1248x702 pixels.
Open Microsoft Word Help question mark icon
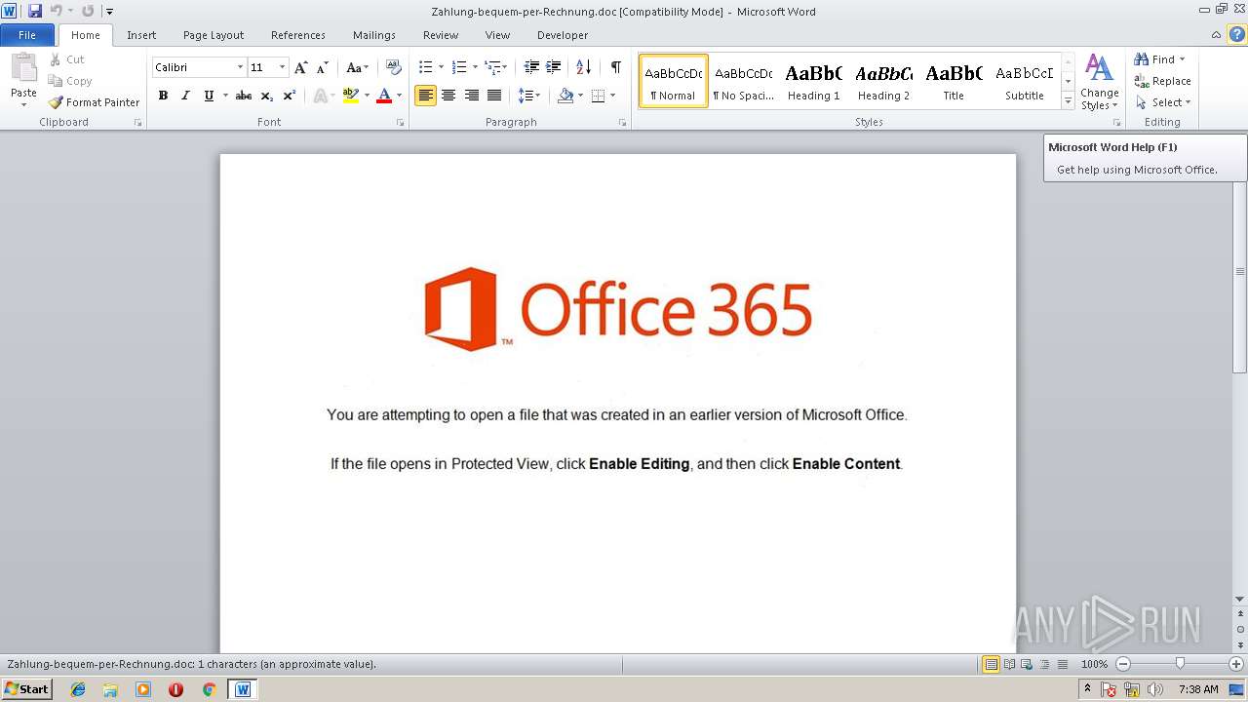tap(1236, 34)
